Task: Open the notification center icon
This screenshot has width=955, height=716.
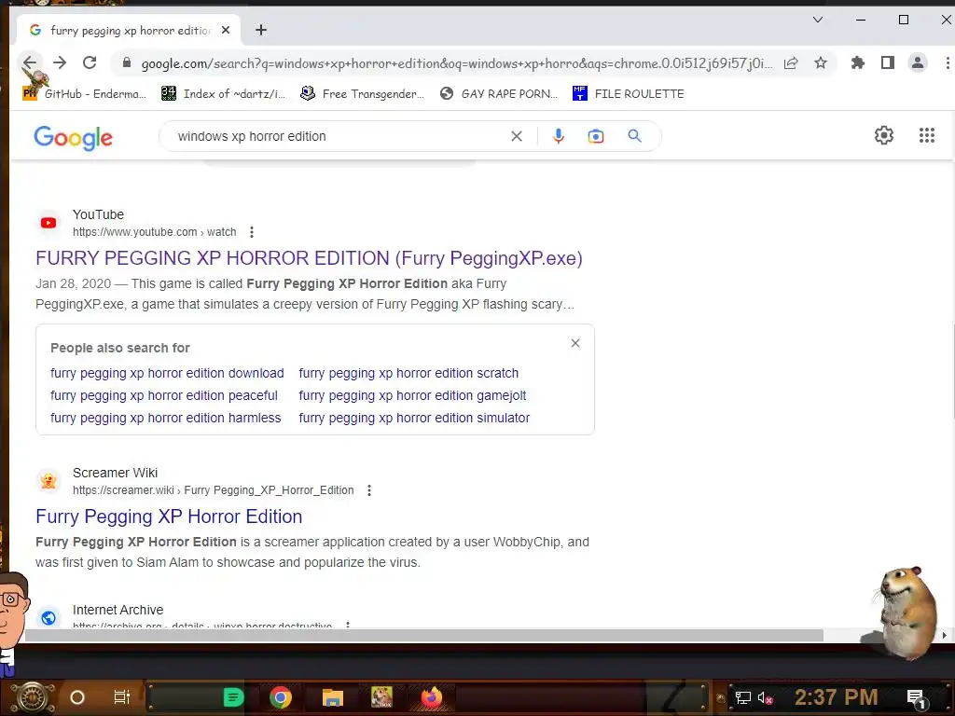Action: pyautogui.click(x=916, y=698)
